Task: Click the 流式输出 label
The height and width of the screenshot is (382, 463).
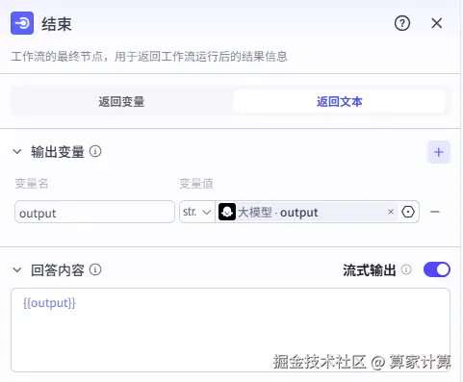Action: (x=370, y=270)
